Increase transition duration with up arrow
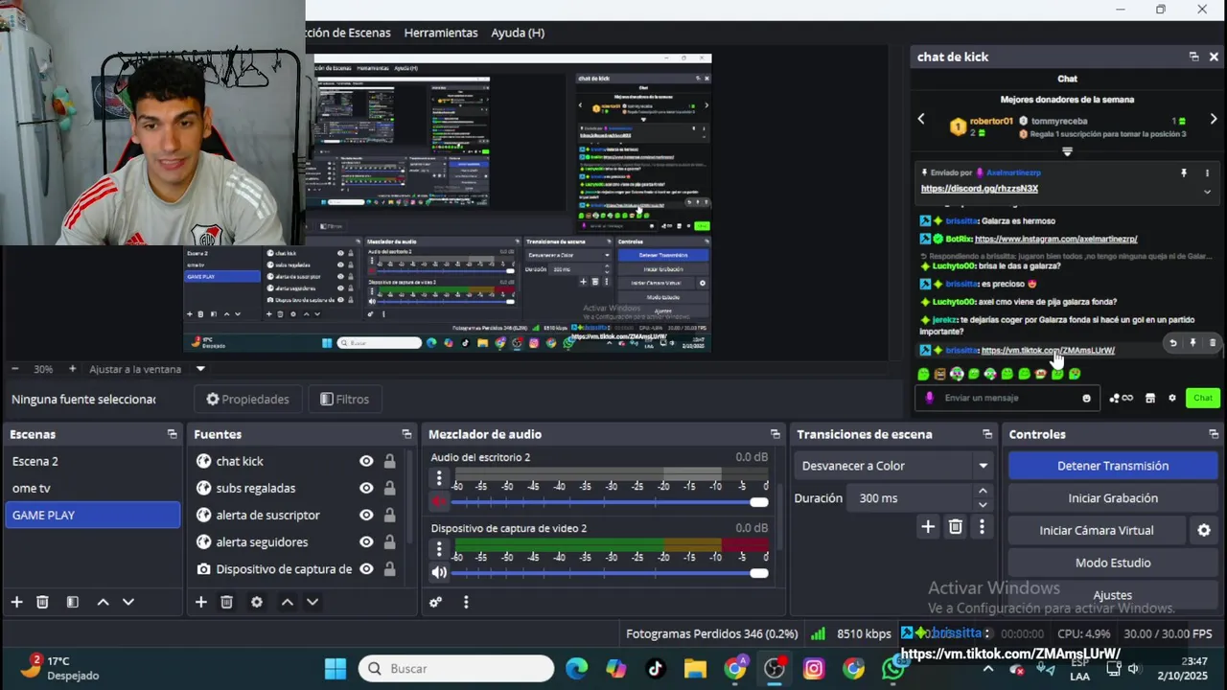The image size is (1227, 690). point(983,492)
